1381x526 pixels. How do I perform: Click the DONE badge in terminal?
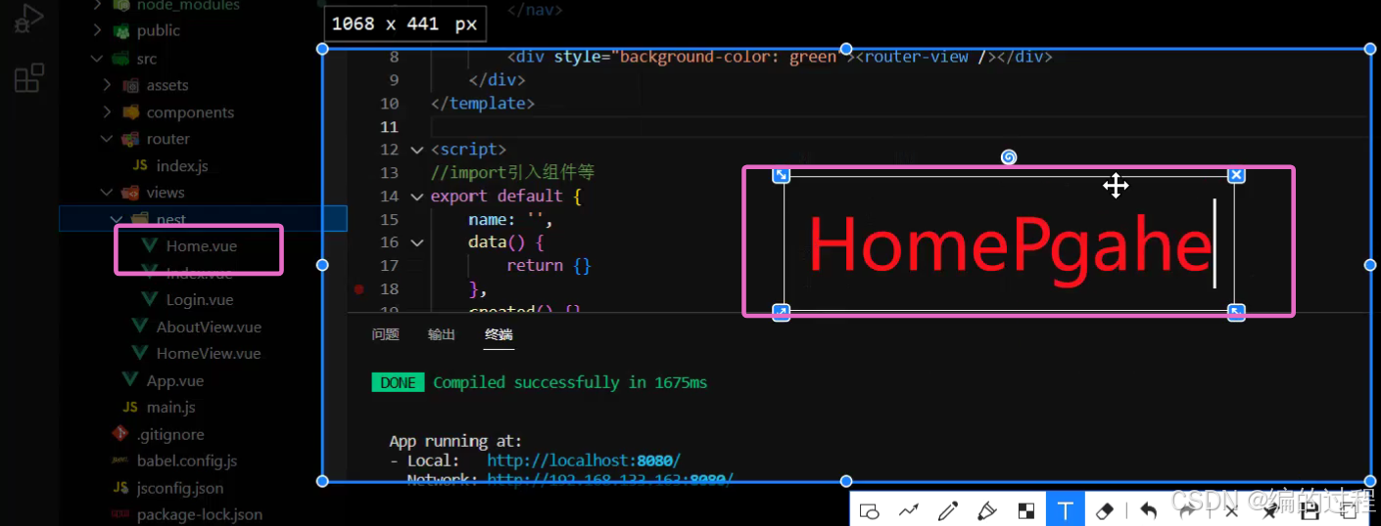(x=398, y=382)
